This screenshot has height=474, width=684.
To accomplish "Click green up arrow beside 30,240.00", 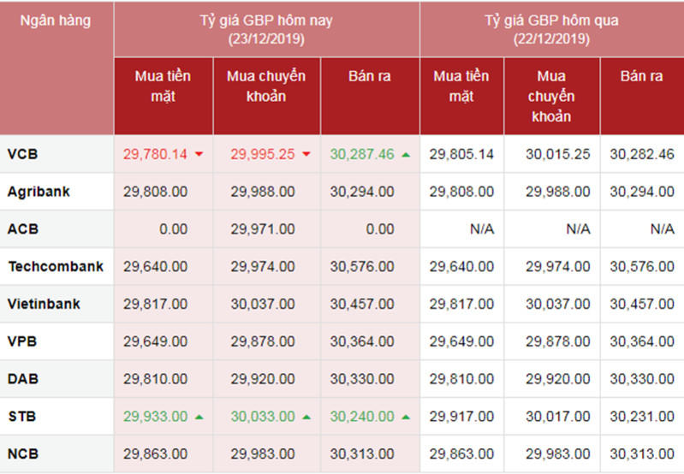I will (x=405, y=417).
